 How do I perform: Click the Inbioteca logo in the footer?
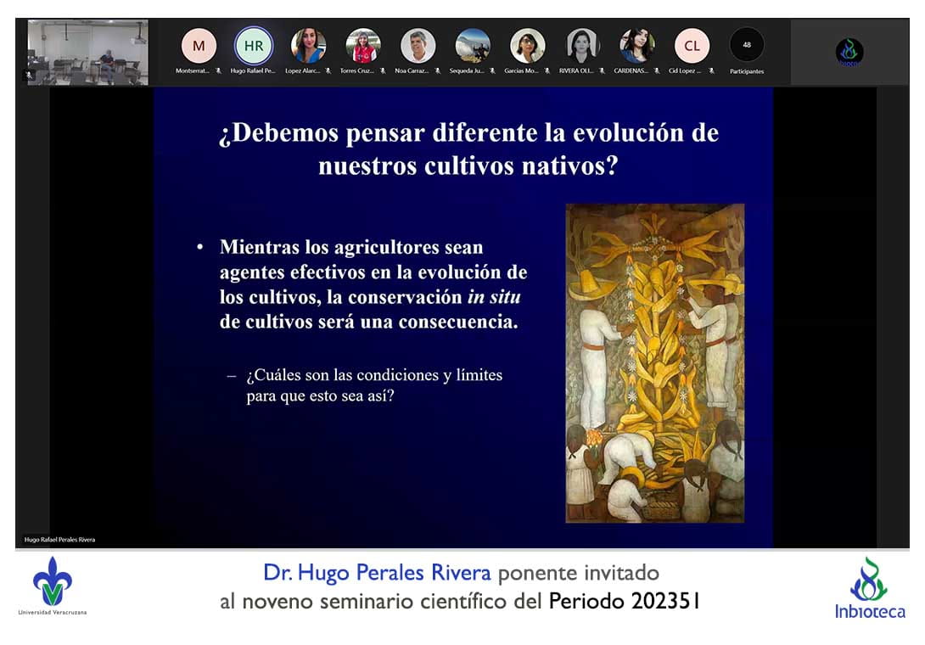[x=869, y=588]
